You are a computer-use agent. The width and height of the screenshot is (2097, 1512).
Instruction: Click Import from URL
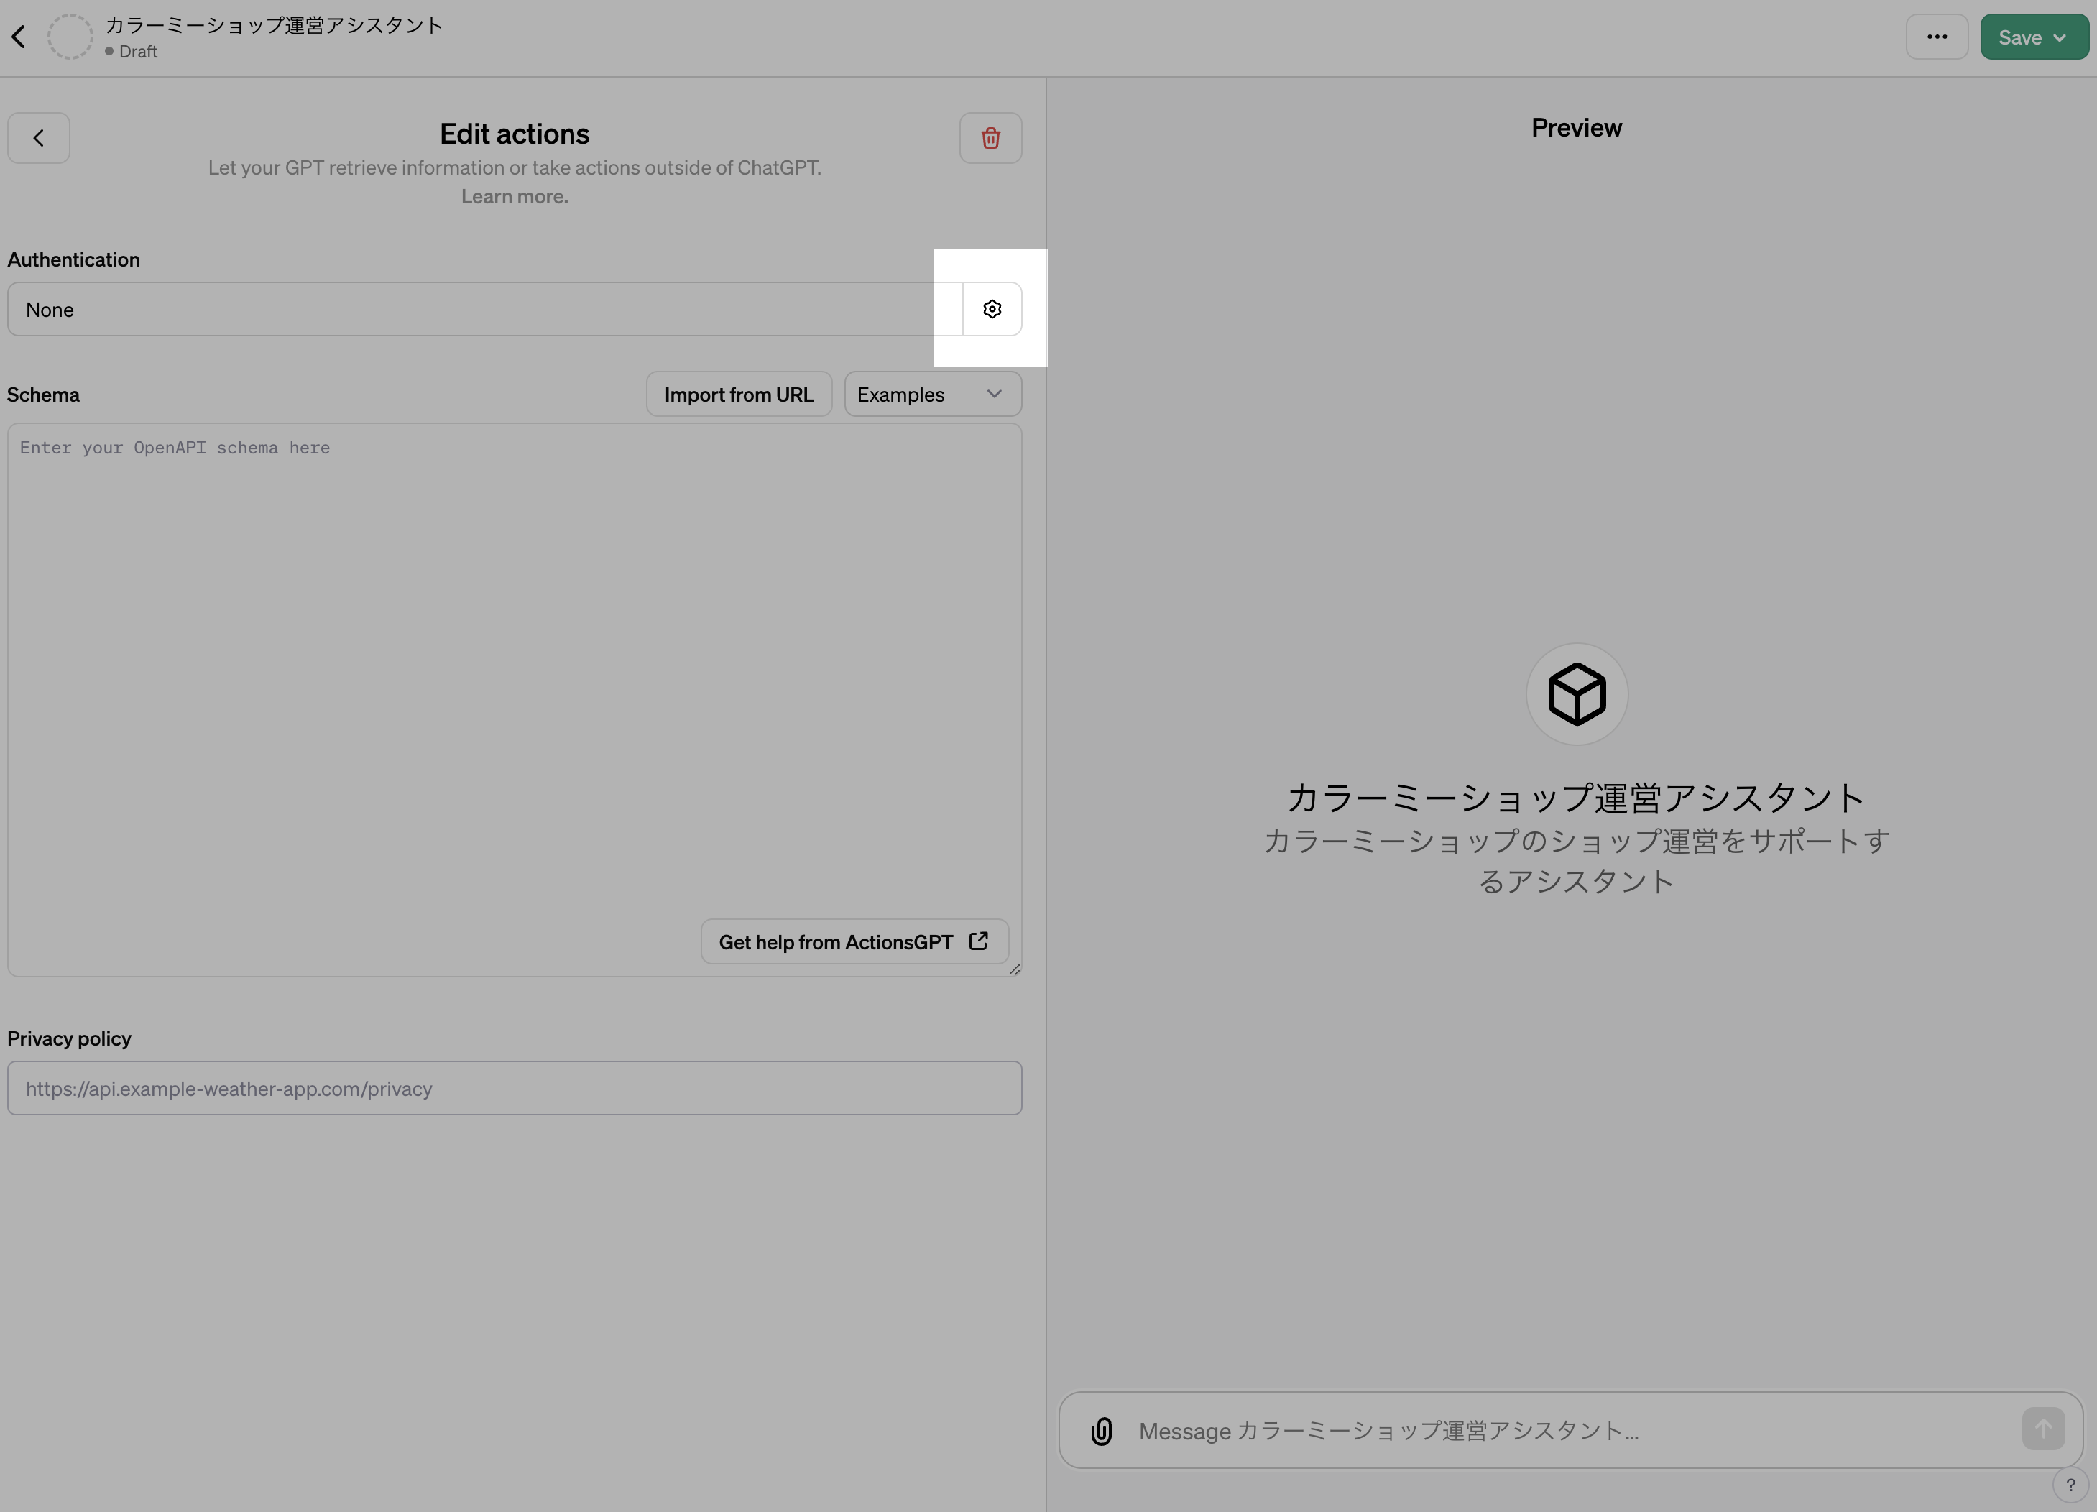pos(739,394)
